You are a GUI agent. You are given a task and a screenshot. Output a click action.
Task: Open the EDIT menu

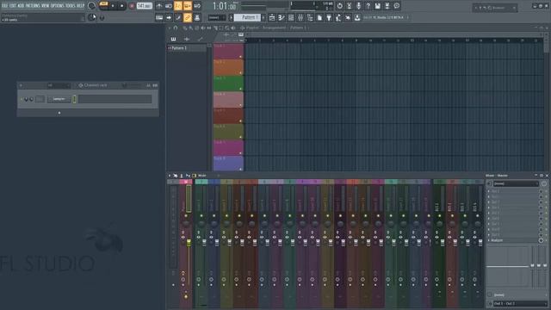tap(13, 6)
